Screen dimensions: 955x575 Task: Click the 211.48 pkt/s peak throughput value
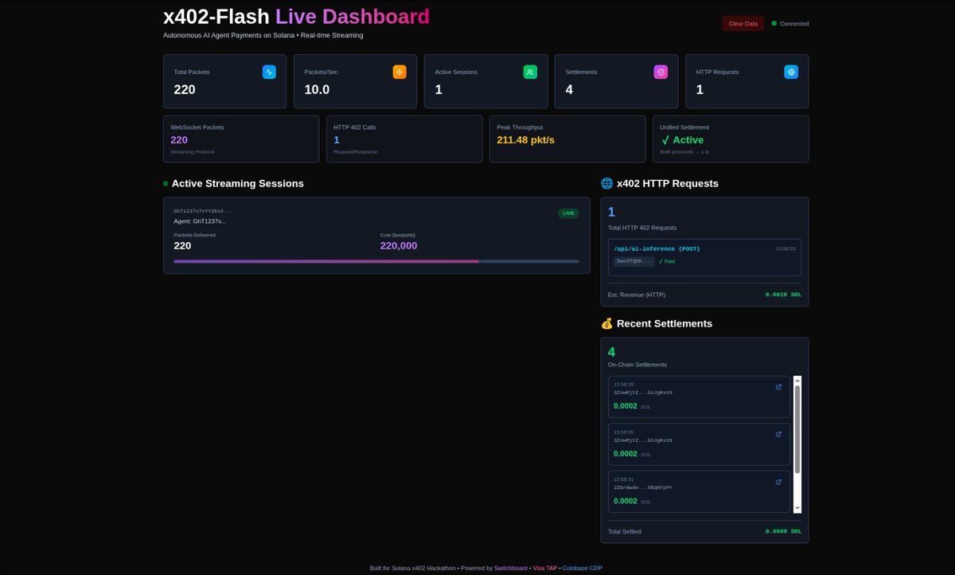coord(525,140)
